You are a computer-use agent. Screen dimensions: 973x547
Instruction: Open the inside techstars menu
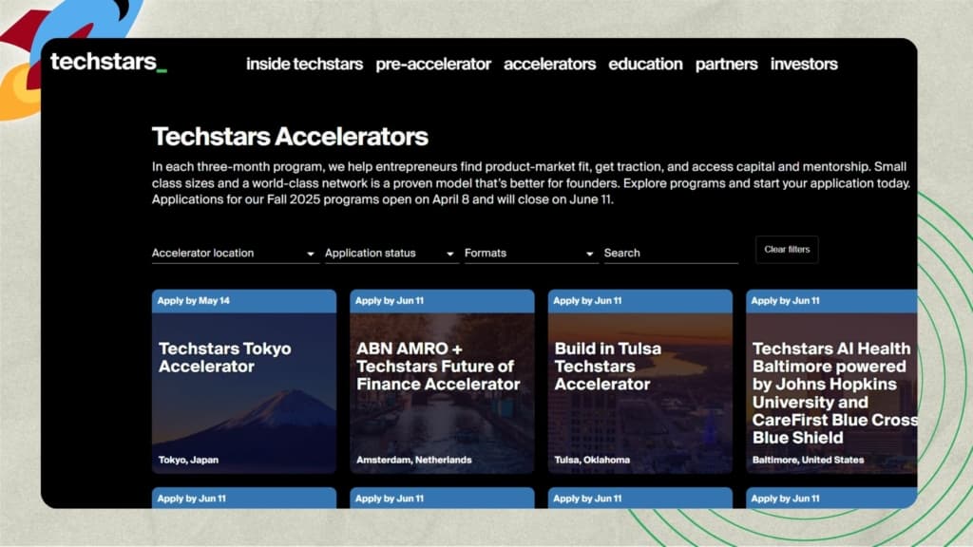pyautogui.click(x=304, y=64)
